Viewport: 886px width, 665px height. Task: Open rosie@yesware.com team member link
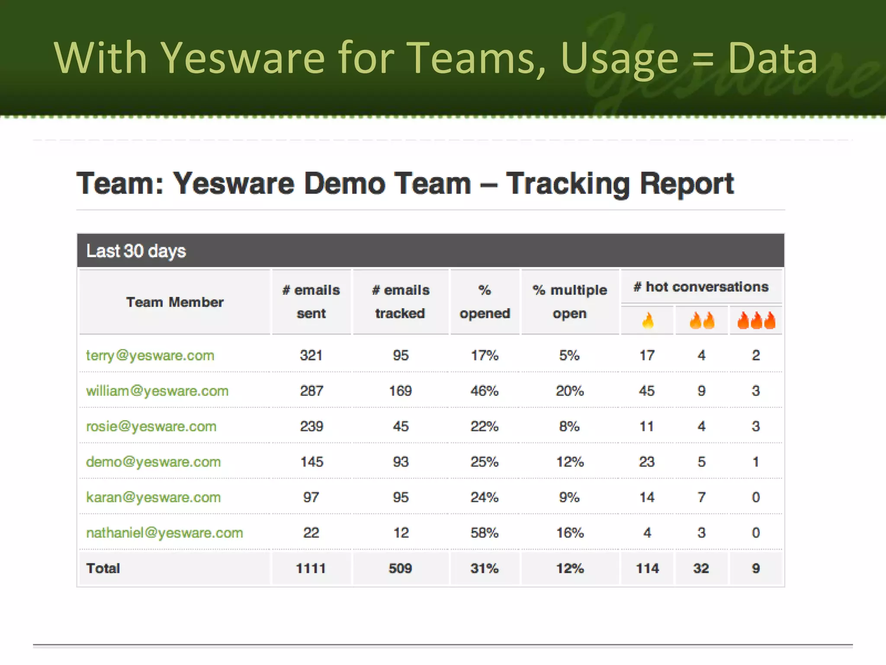(151, 426)
